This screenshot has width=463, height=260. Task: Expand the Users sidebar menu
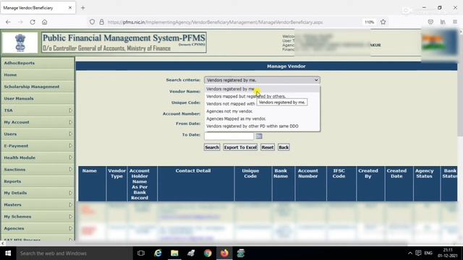[x=38, y=134]
